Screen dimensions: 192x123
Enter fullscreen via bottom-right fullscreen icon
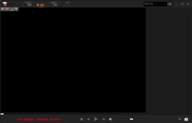[x=180, y=119]
